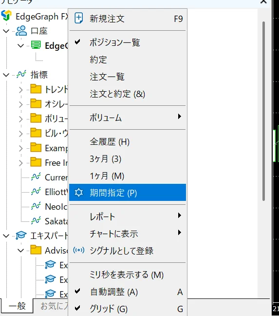
Task: Click the second Ex expert advisor icon
Action: click(x=50, y=279)
